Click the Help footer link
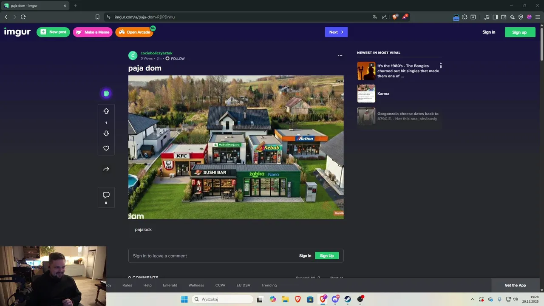This screenshot has width=544, height=306. [147, 285]
